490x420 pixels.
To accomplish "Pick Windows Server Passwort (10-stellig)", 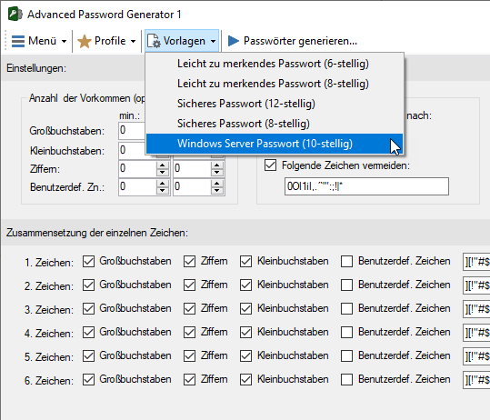I will pyautogui.click(x=275, y=144).
